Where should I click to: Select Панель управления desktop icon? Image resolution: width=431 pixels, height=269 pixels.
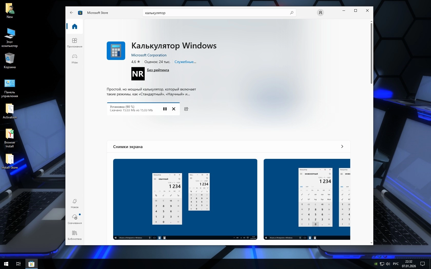[x=10, y=88]
